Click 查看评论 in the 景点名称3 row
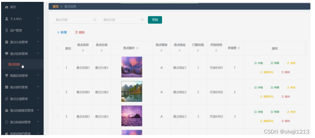Image resolution: width=315 pixels, height=138 pixels. (x=267, y=121)
